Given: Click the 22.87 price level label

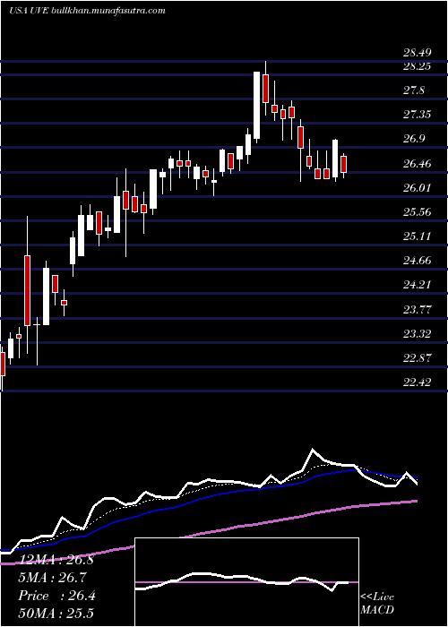Looking at the screenshot, I should (417, 358).
